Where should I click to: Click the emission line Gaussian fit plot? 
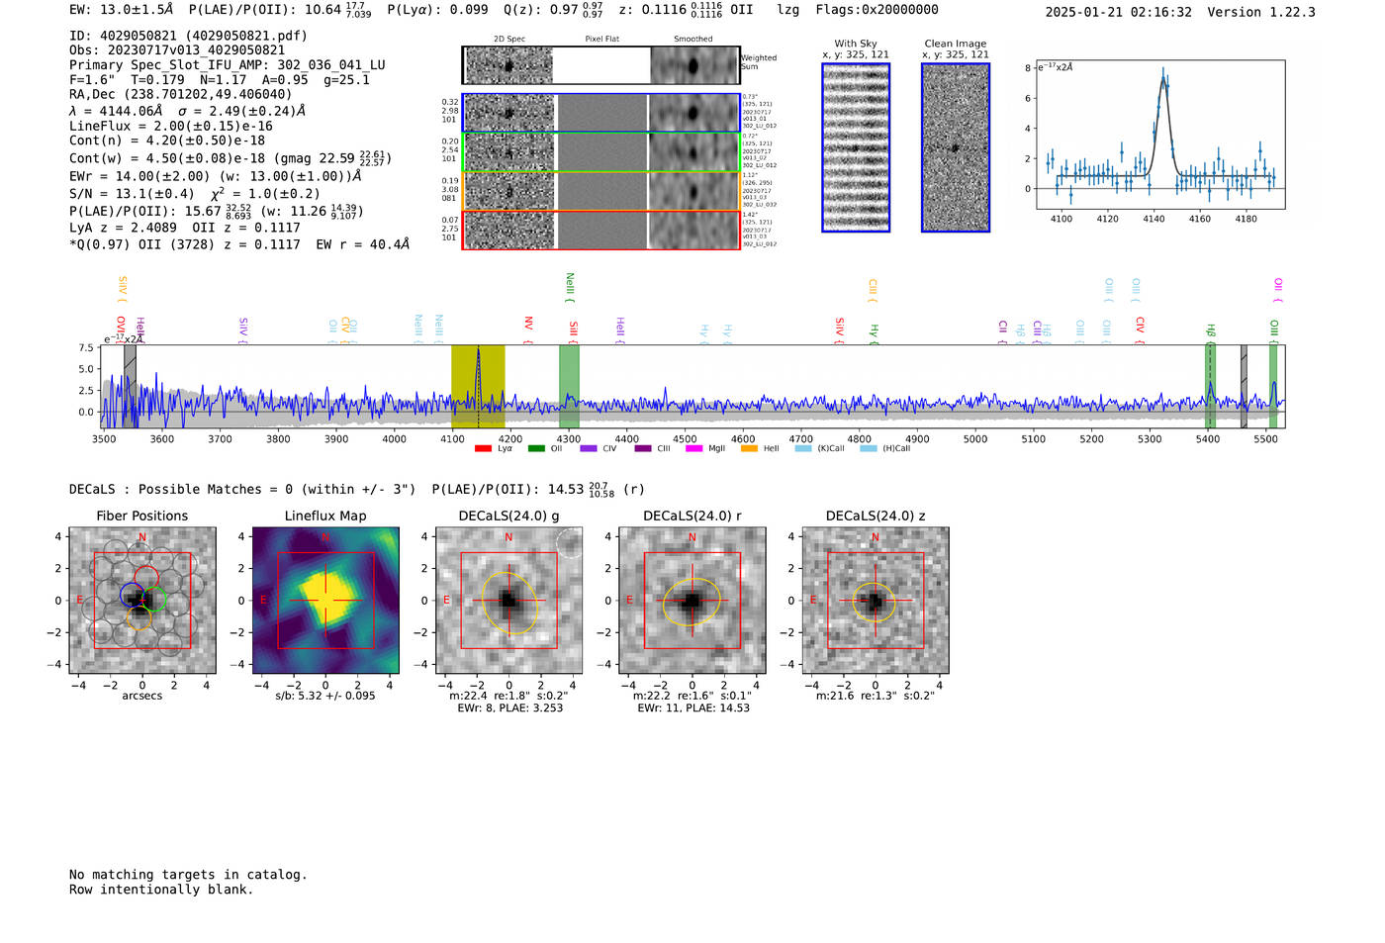click(x=1159, y=135)
